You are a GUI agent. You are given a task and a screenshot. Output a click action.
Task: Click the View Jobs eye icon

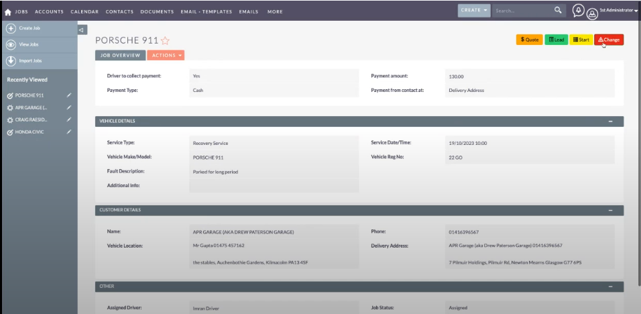[x=11, y=44]
